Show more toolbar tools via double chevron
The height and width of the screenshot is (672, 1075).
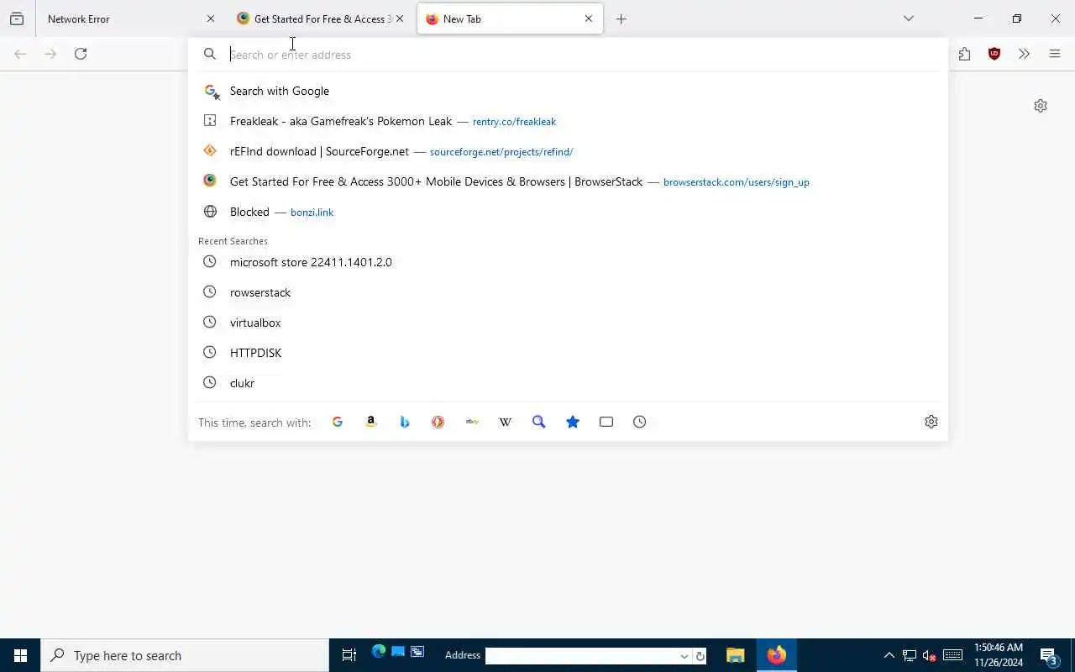[1024, 54]
